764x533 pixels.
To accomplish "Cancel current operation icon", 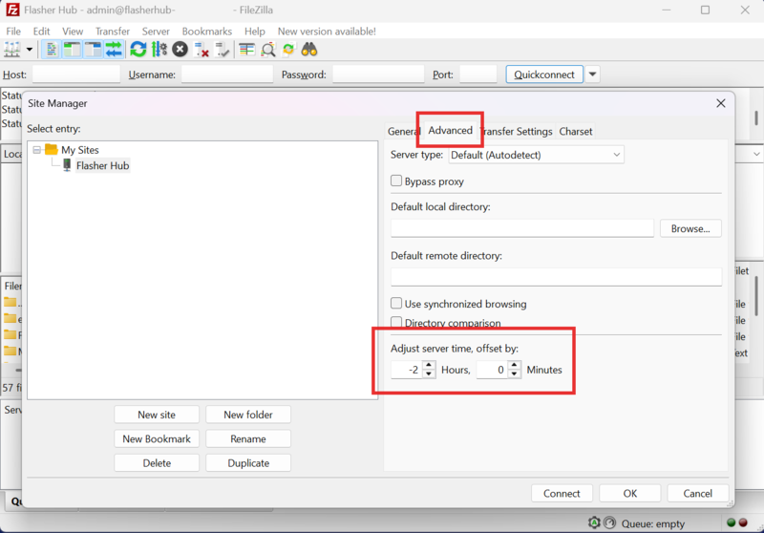I will [x=180, y=50].
